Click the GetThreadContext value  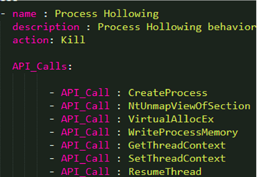177,145
